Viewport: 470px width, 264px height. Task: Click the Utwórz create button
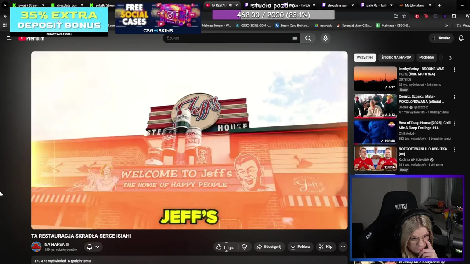tap(441, 38)
